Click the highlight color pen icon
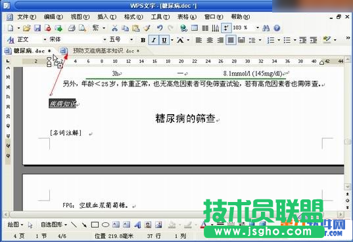This screenshot has width=353, height=242. pyautogui.click(x=327, y=40)
